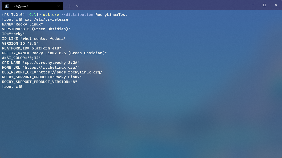Image resolution: width=282 pixels, height=158 pixels.
Task: Click the cat /etc/os-release command
Action: click(x=46, y=19)
